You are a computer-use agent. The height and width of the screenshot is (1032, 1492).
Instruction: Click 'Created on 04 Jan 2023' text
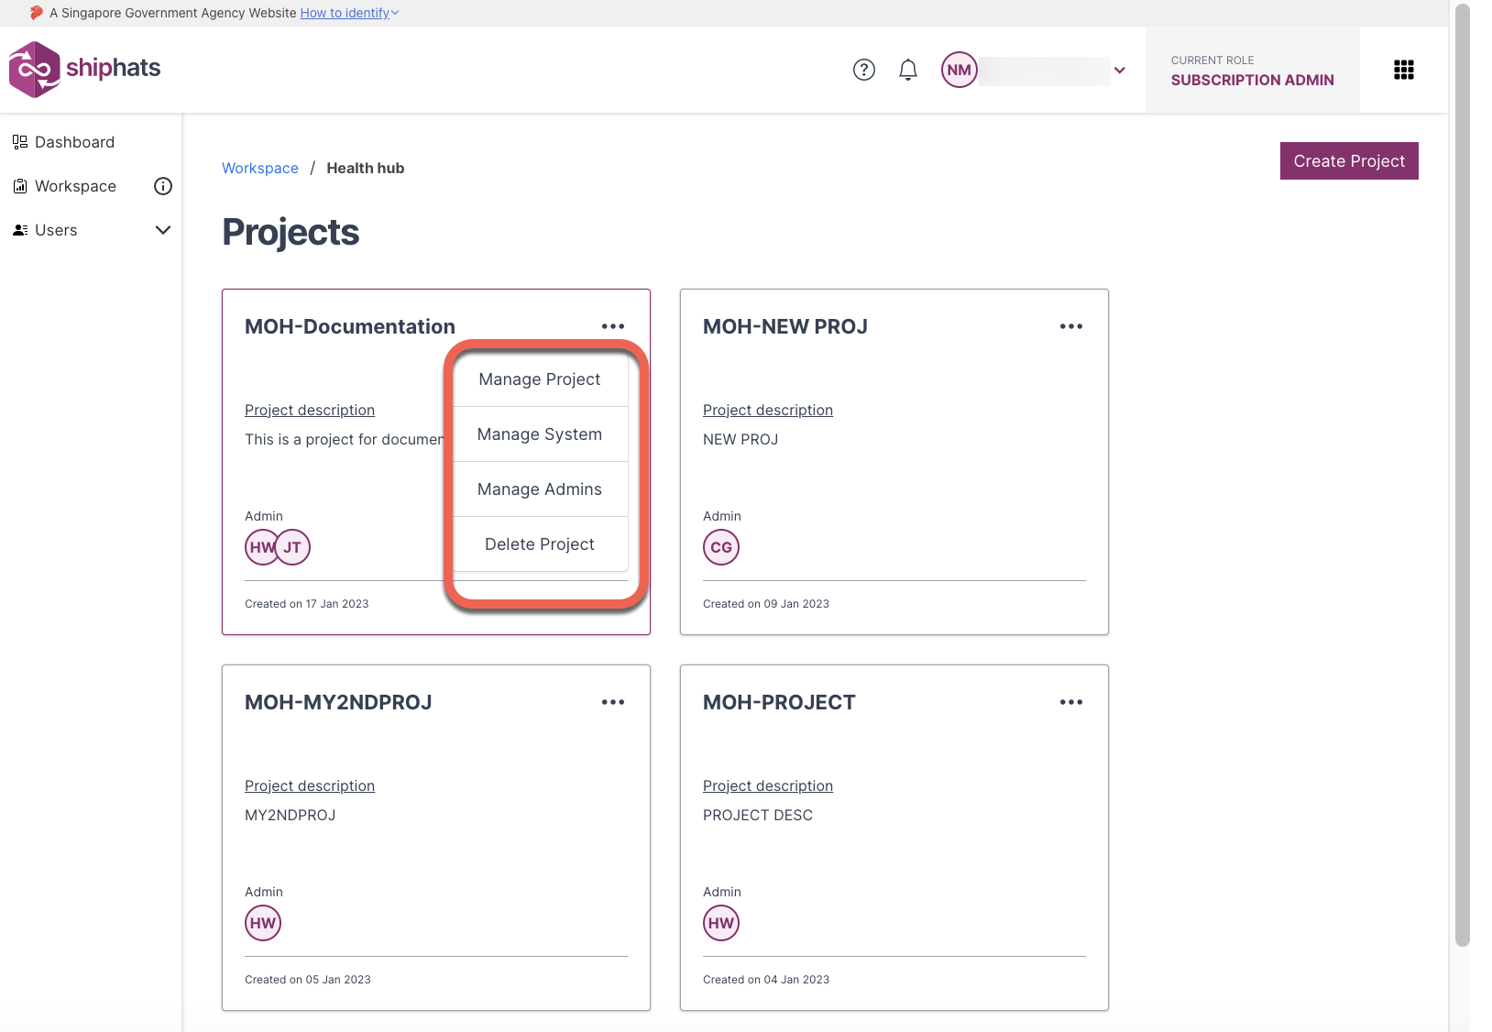(766, 980)
